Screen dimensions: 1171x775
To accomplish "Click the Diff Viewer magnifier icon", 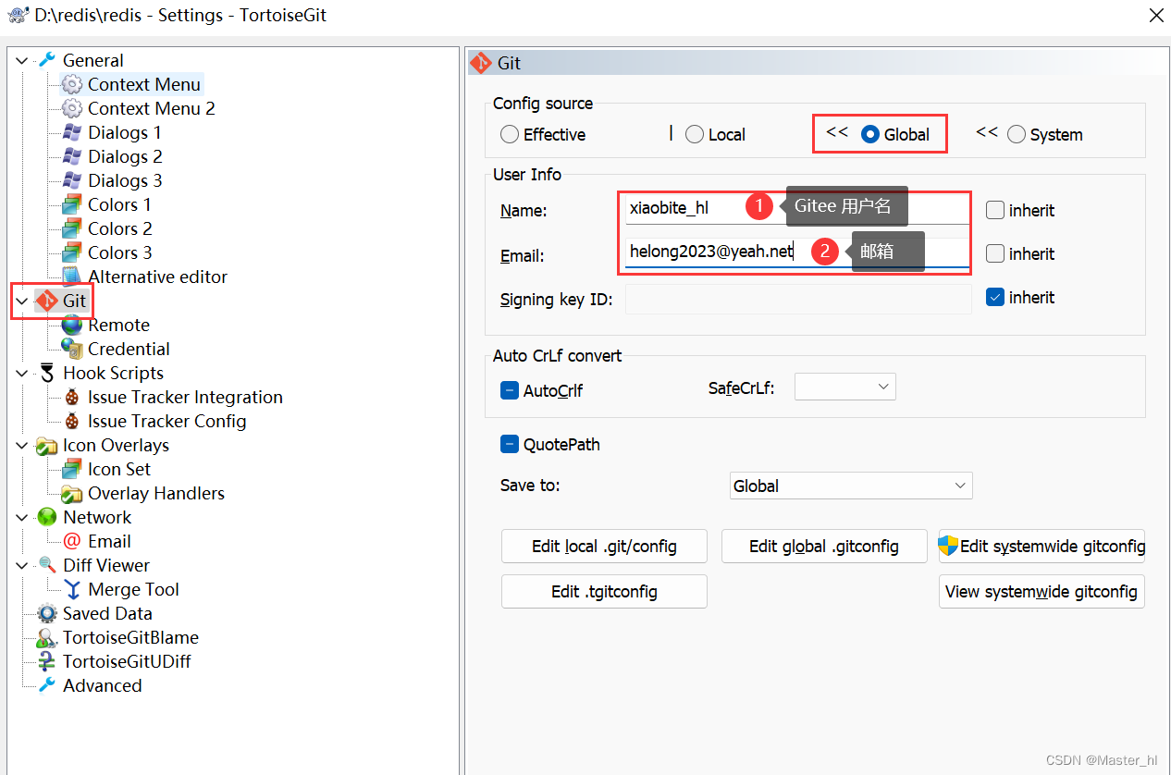I will pyautogui.click(x=46, y=565).
